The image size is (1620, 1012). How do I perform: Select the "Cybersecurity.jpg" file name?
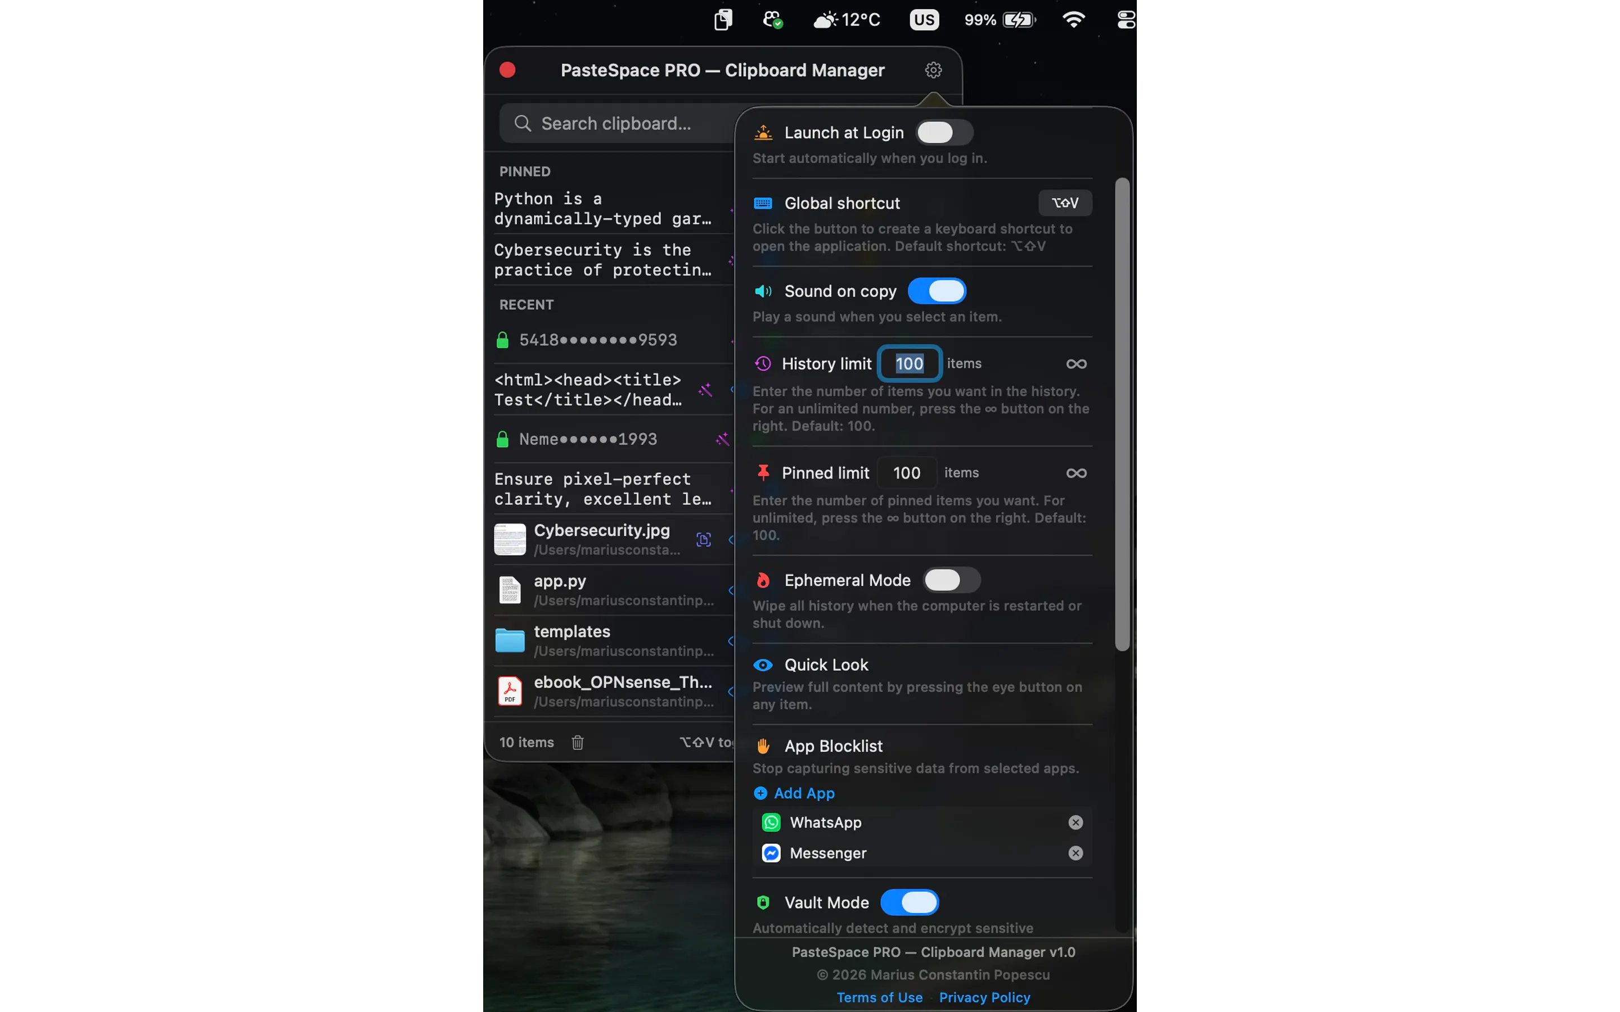tap(602, 530)
